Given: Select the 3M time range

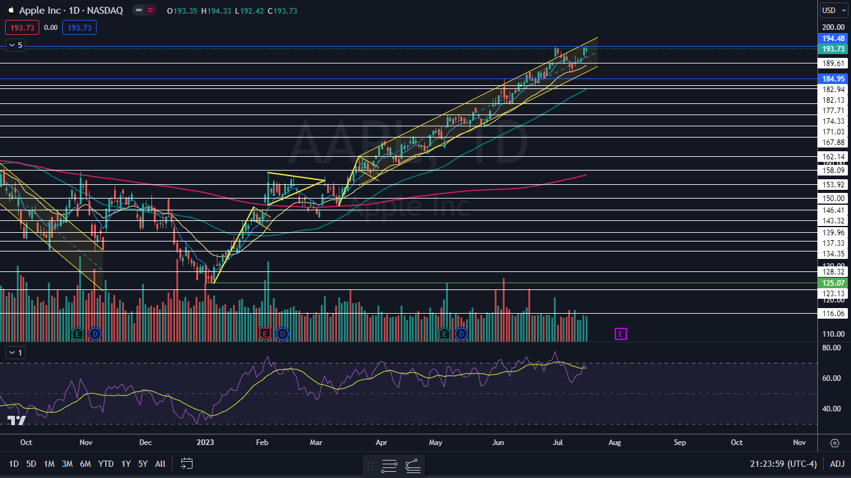Looking at the screenshot, I should [x=67, y=464].
